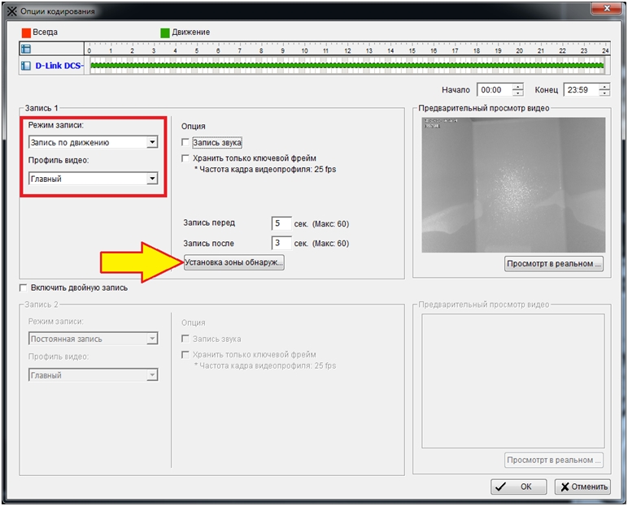628x506 pixels.
Task: Click the D-Link DCS camera icon
Action: click(25, 65)
